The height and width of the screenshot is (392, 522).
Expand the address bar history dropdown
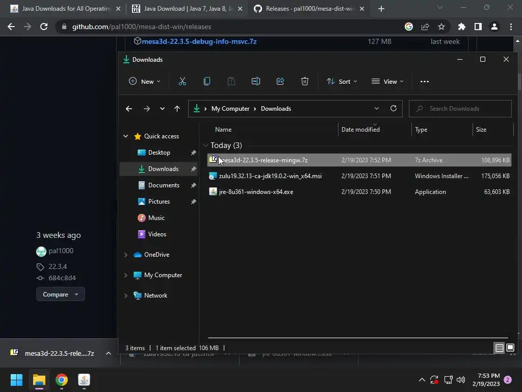tap(377, 108)
